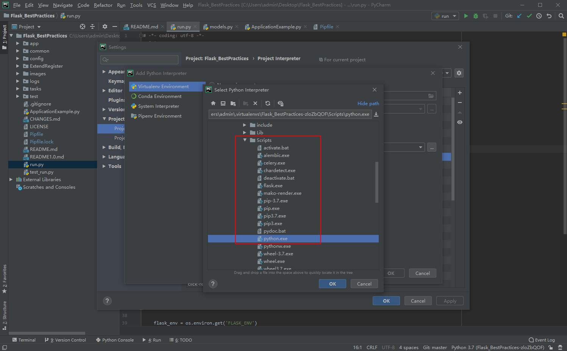
Task: Expand the Lib folder in file chooser
Action: (x=245, y=132)
